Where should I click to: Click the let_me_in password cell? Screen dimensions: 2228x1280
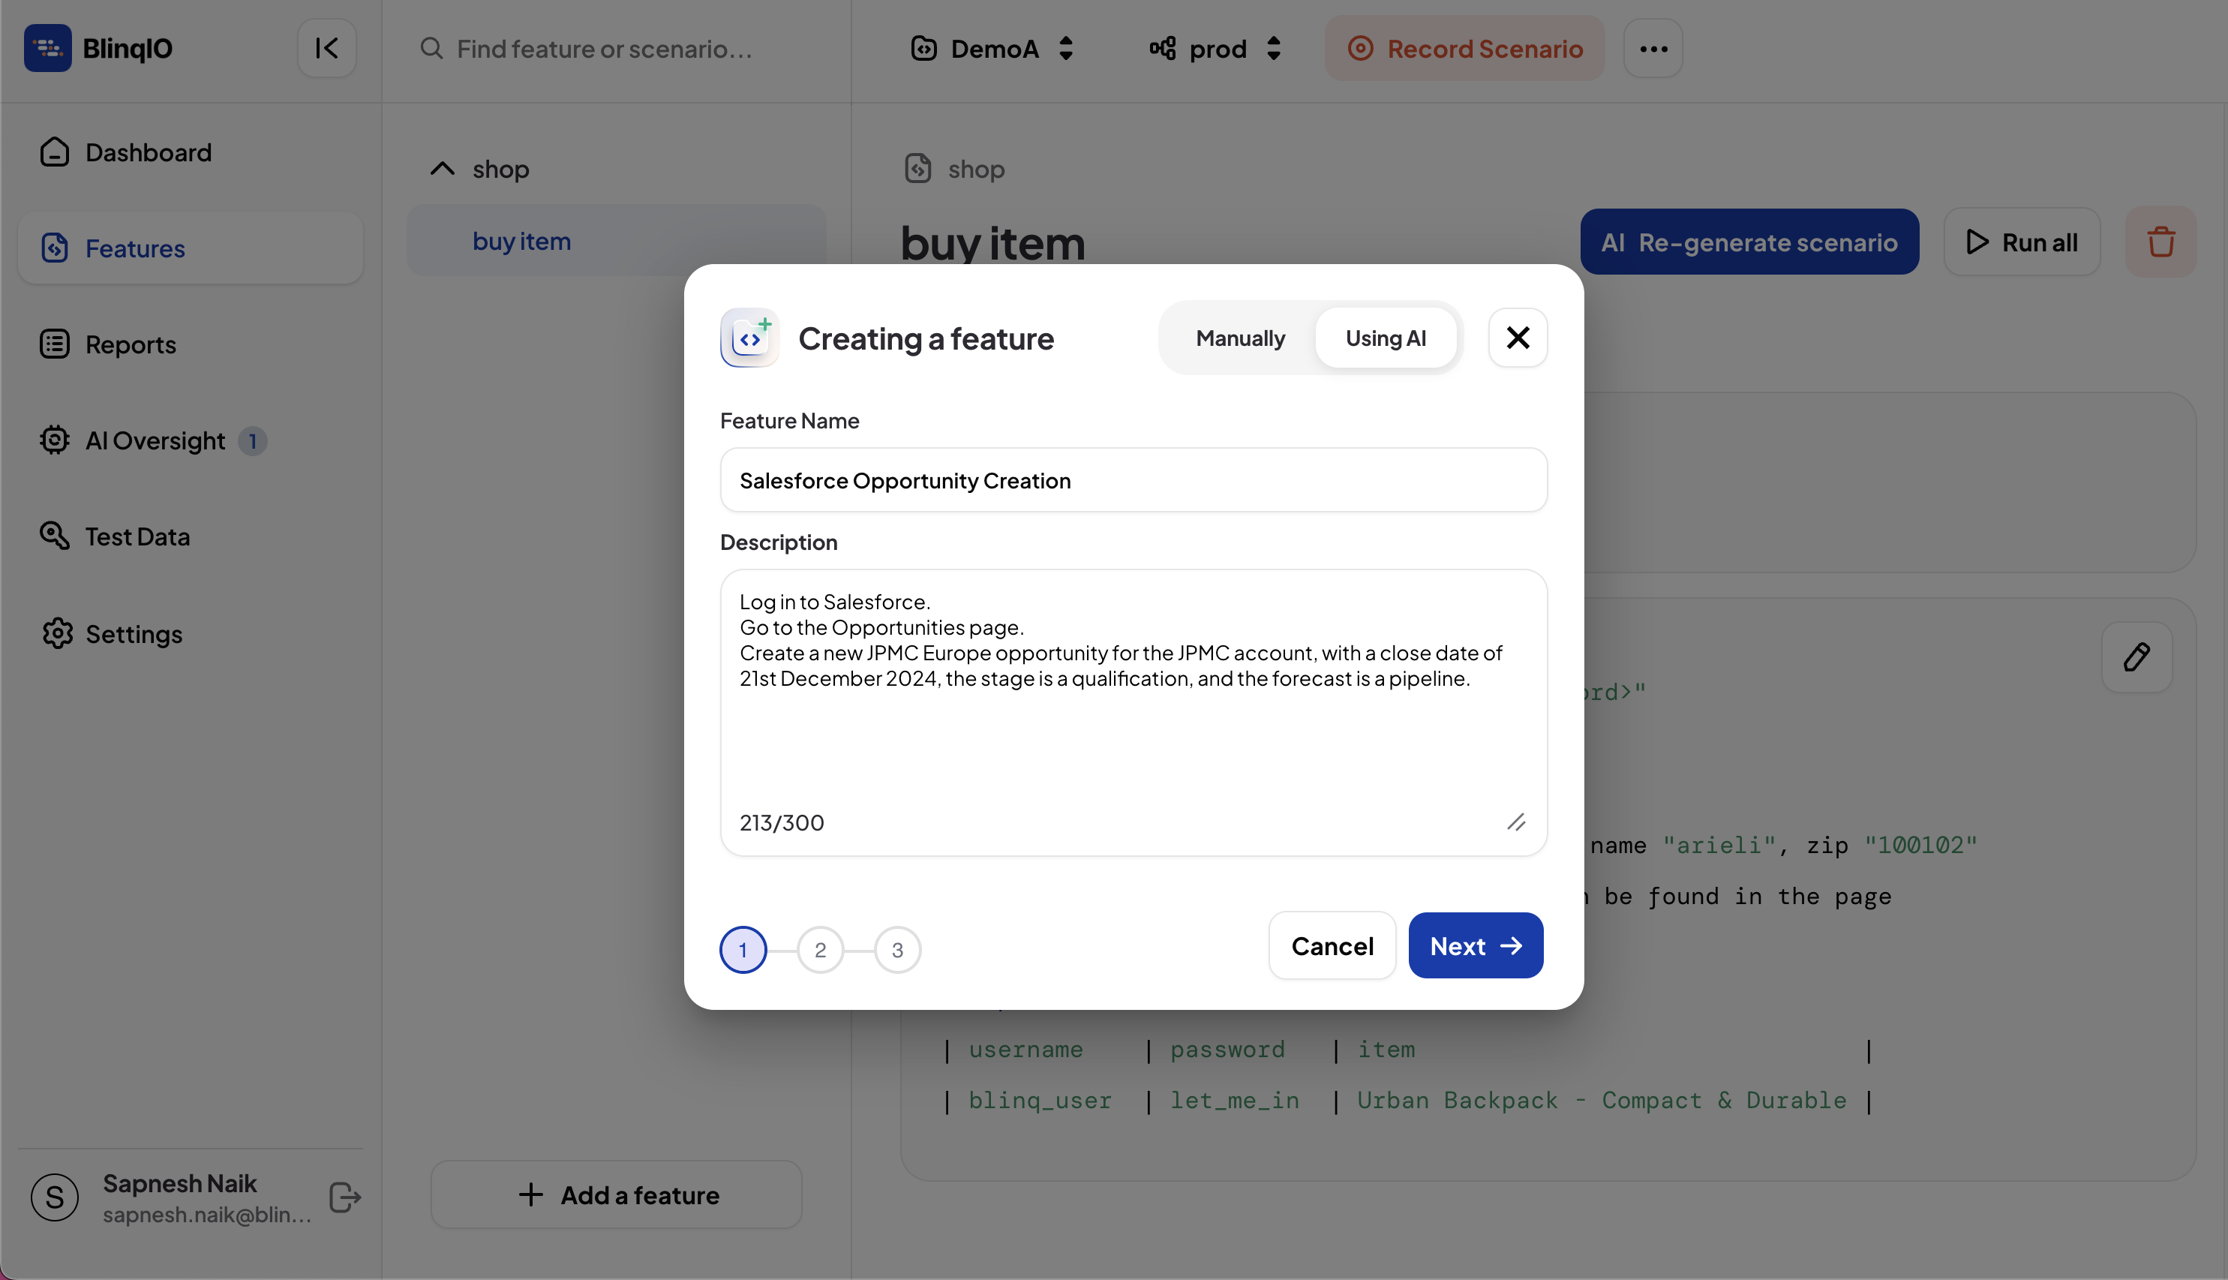coord(1234,1101)
